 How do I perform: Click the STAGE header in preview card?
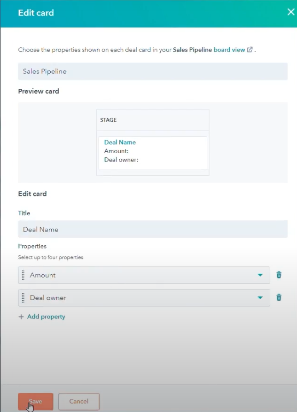(x=109, y=120)
